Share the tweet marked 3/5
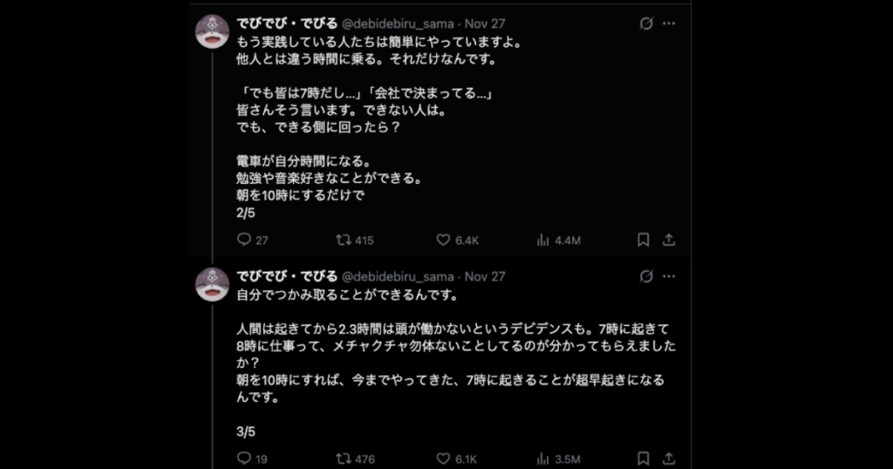The width and height of the screenshot is (893, 469). (669, 459)
